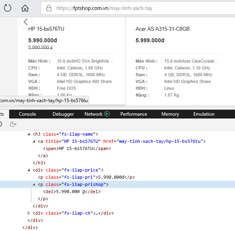Screen dimensions: 235x231
Task: Select the closing </h3> tag line
Action: (x=39, y=163)
